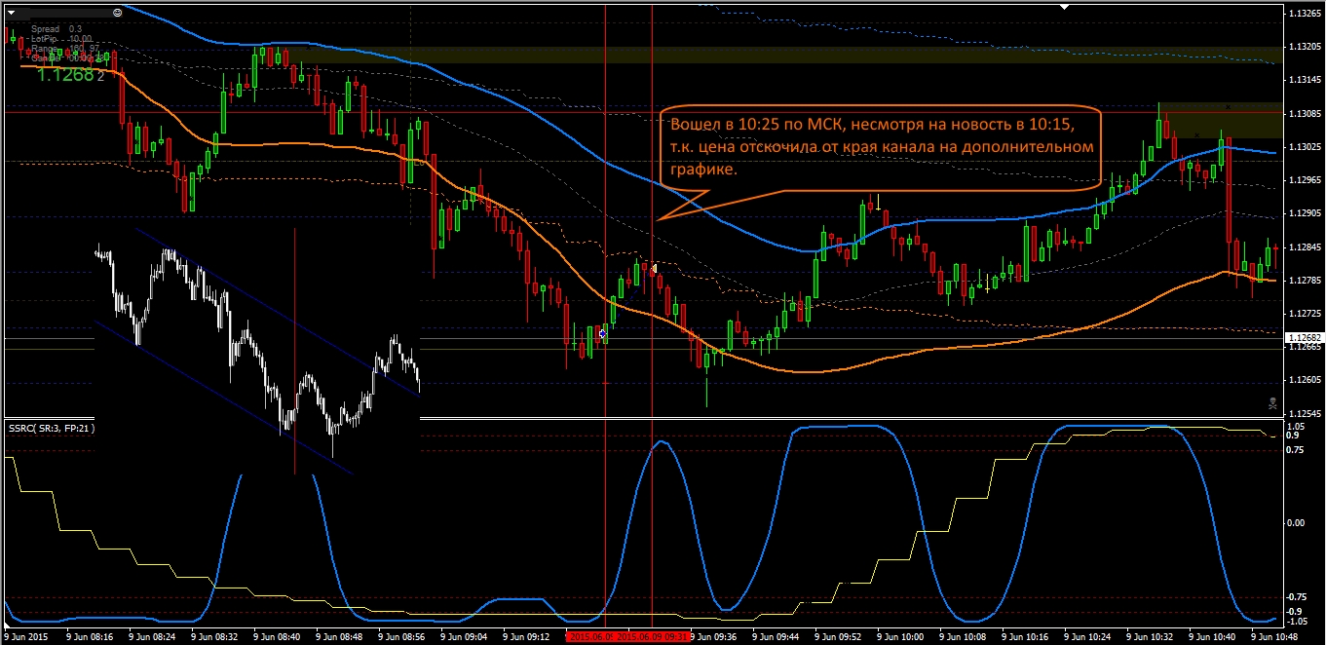Click the red highlighted date label on time axis
This screenshot has width=1326, height=645.
629,635
